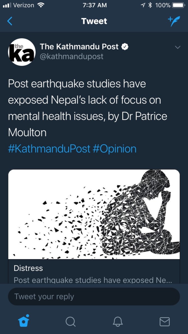Go to the Home tab
188x334 pixels.
(x=24, y=321)
